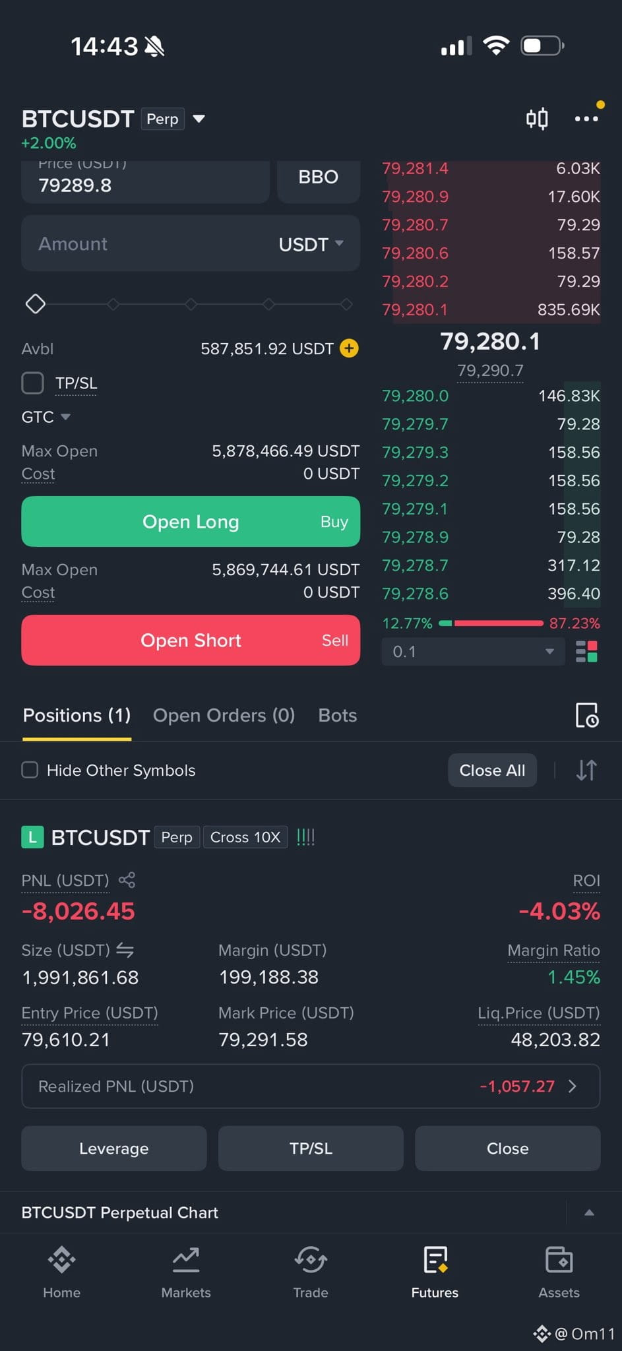Change order book layout icon
This screenshot has height=1351, width=622.
click(x=586, y=652)
